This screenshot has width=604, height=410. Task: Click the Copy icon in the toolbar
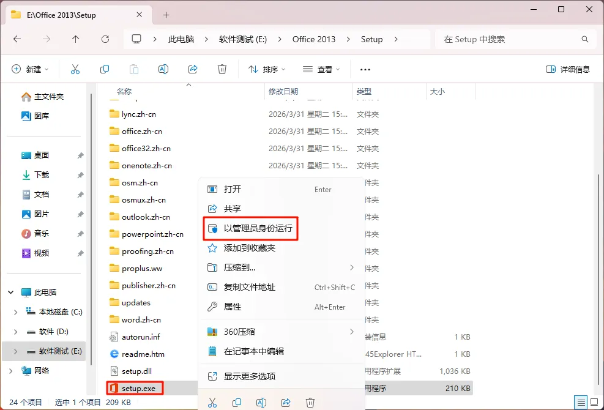(105, 69)
